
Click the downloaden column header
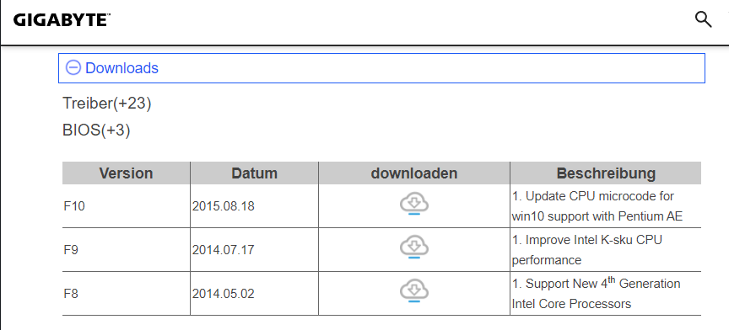(413, 173)
